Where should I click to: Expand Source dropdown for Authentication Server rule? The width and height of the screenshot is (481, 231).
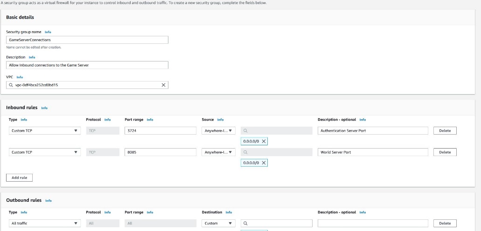click(x=219, y=131)
